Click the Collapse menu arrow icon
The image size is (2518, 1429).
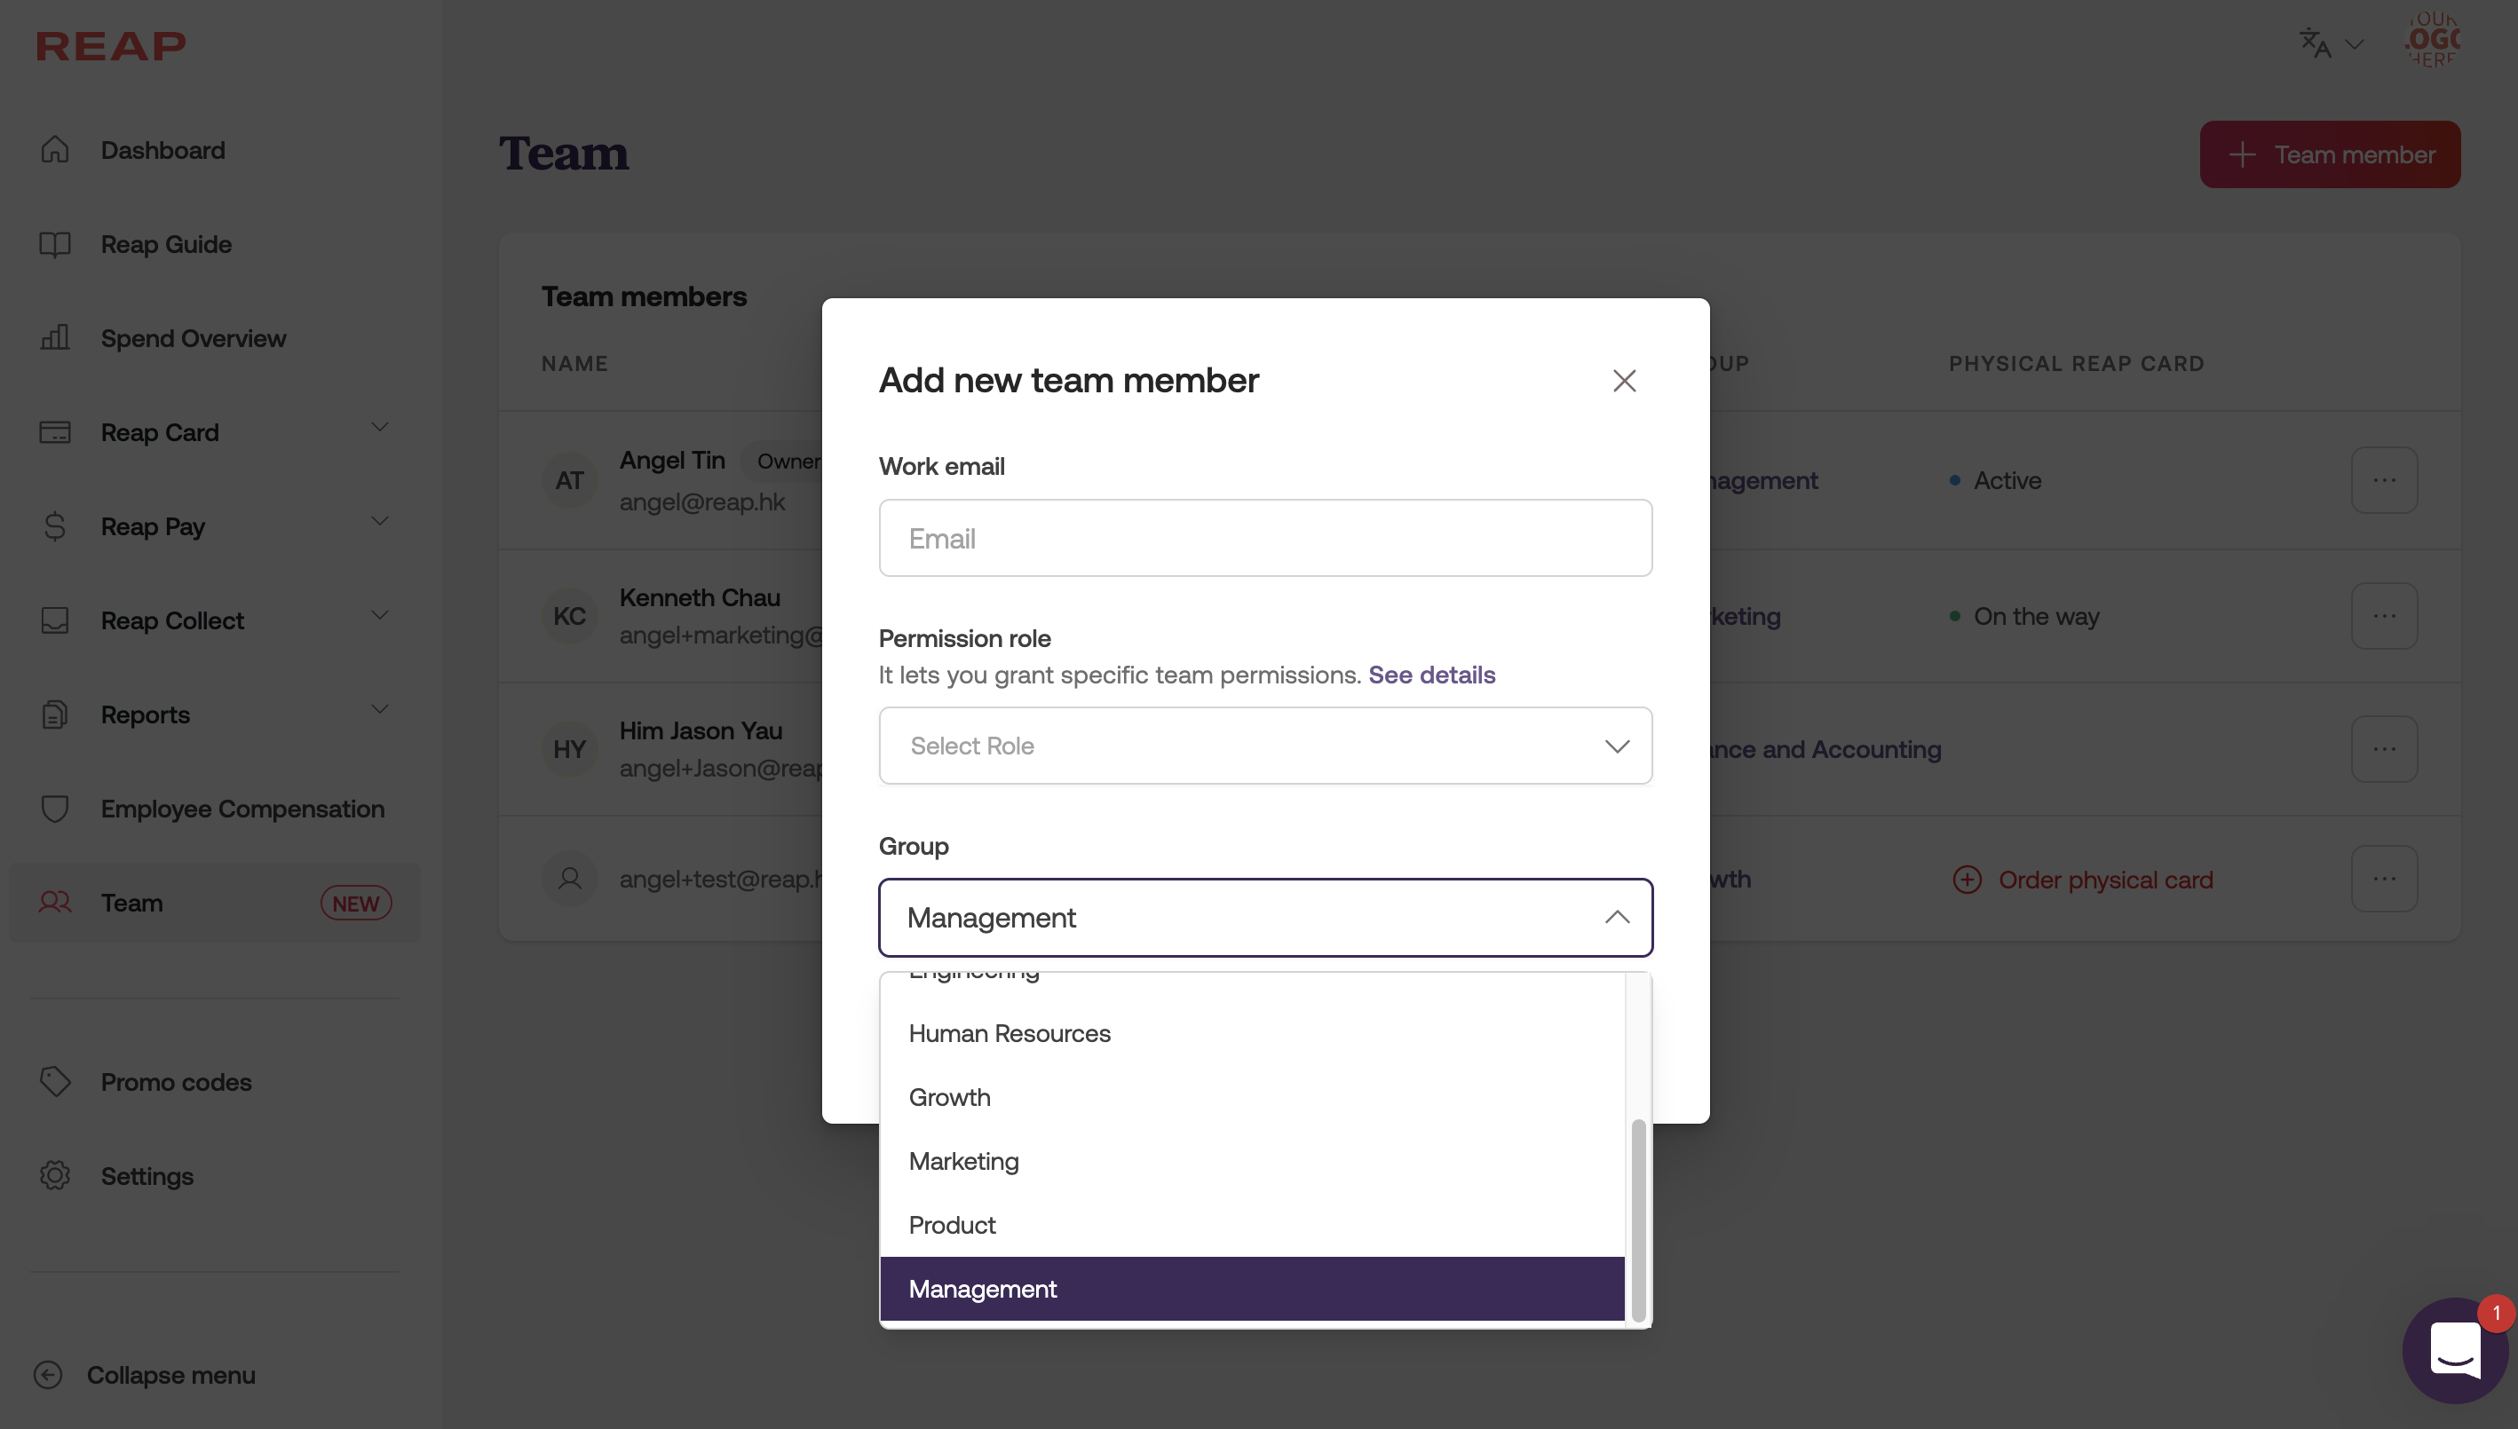click(x=48, y=1374)
